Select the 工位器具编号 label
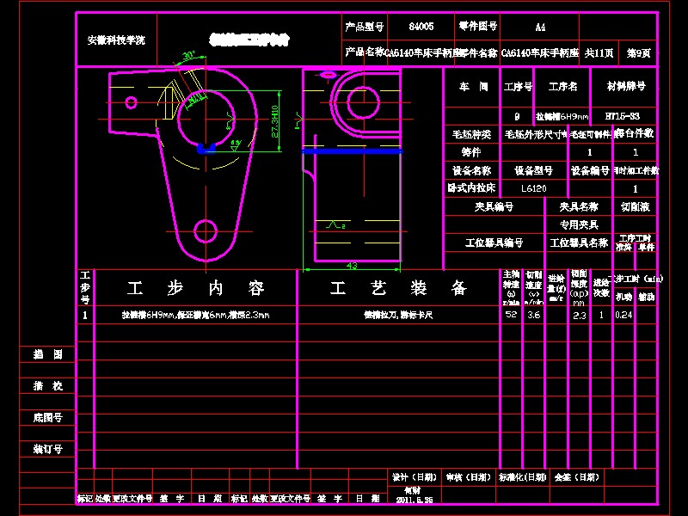The width and height of the screenshot is (688, 516). (494, 243)
